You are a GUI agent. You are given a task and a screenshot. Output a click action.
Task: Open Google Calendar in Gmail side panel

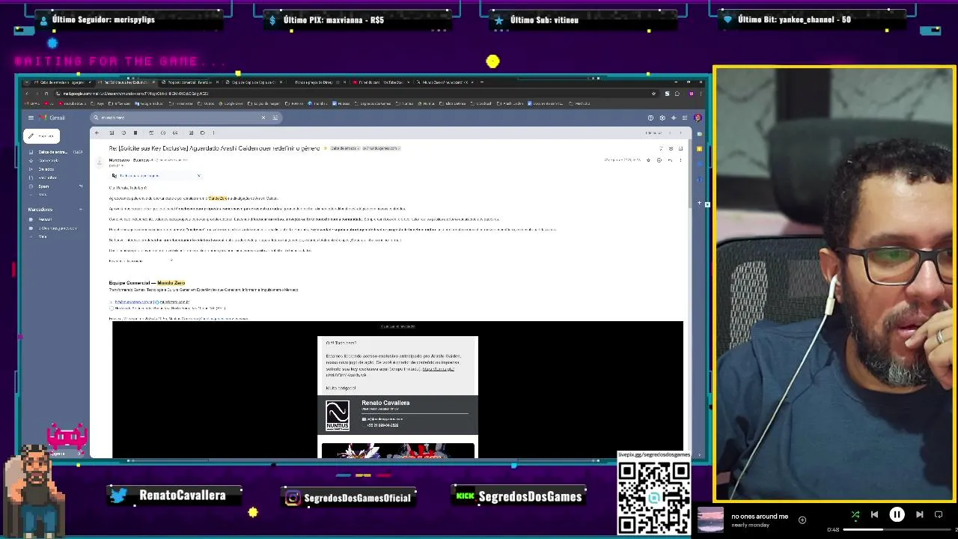point(699,134)
